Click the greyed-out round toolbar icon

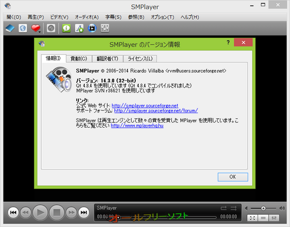point(51,28)
